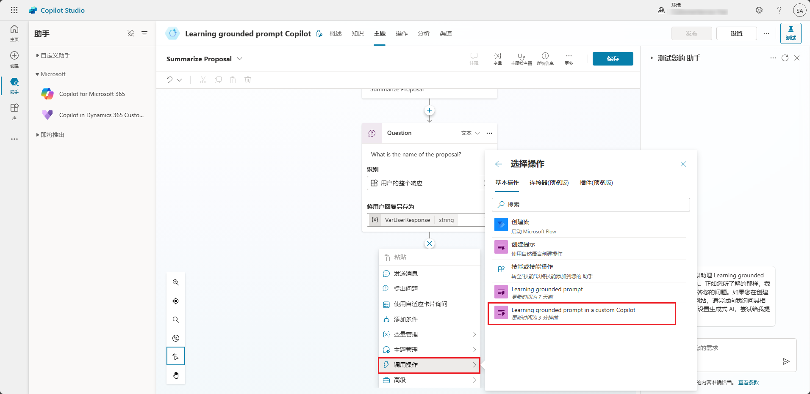Image resolution: width=810 pixels, height=394 pixels.
Task: Go to the Home icon in left rail
Action: click(x=14, y=33)
